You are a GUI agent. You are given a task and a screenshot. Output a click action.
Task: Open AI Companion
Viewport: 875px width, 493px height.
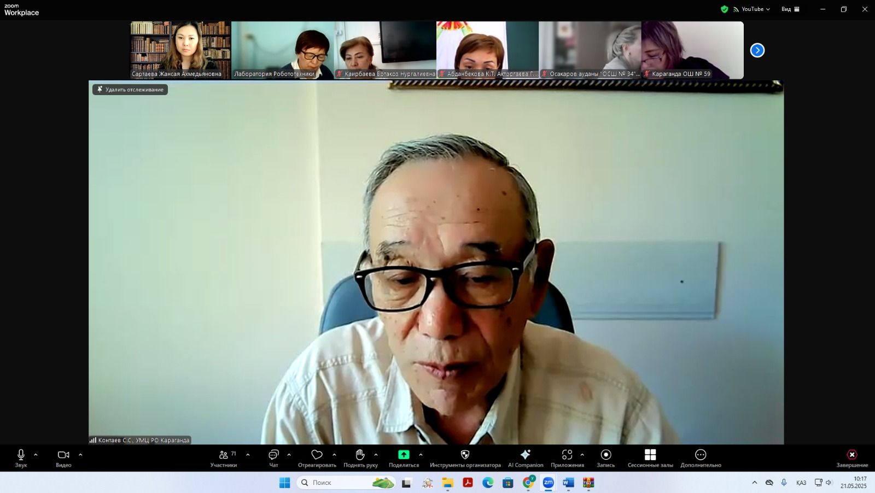526,458
